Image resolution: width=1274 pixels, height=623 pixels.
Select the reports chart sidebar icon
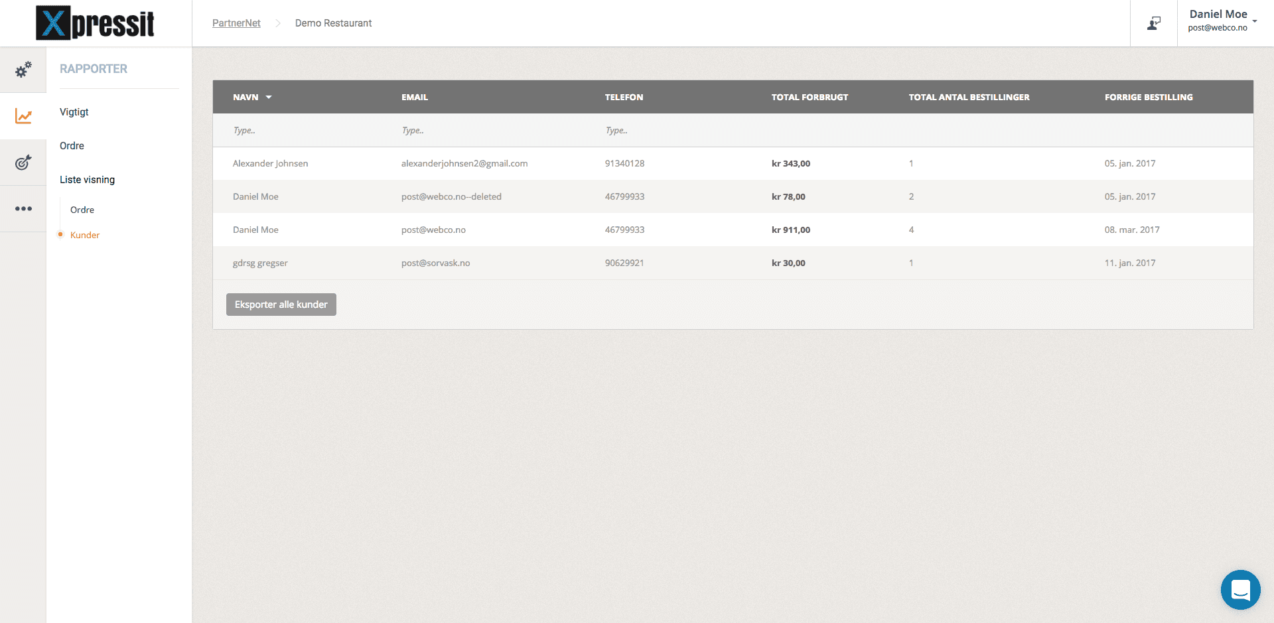coord(23,116)
